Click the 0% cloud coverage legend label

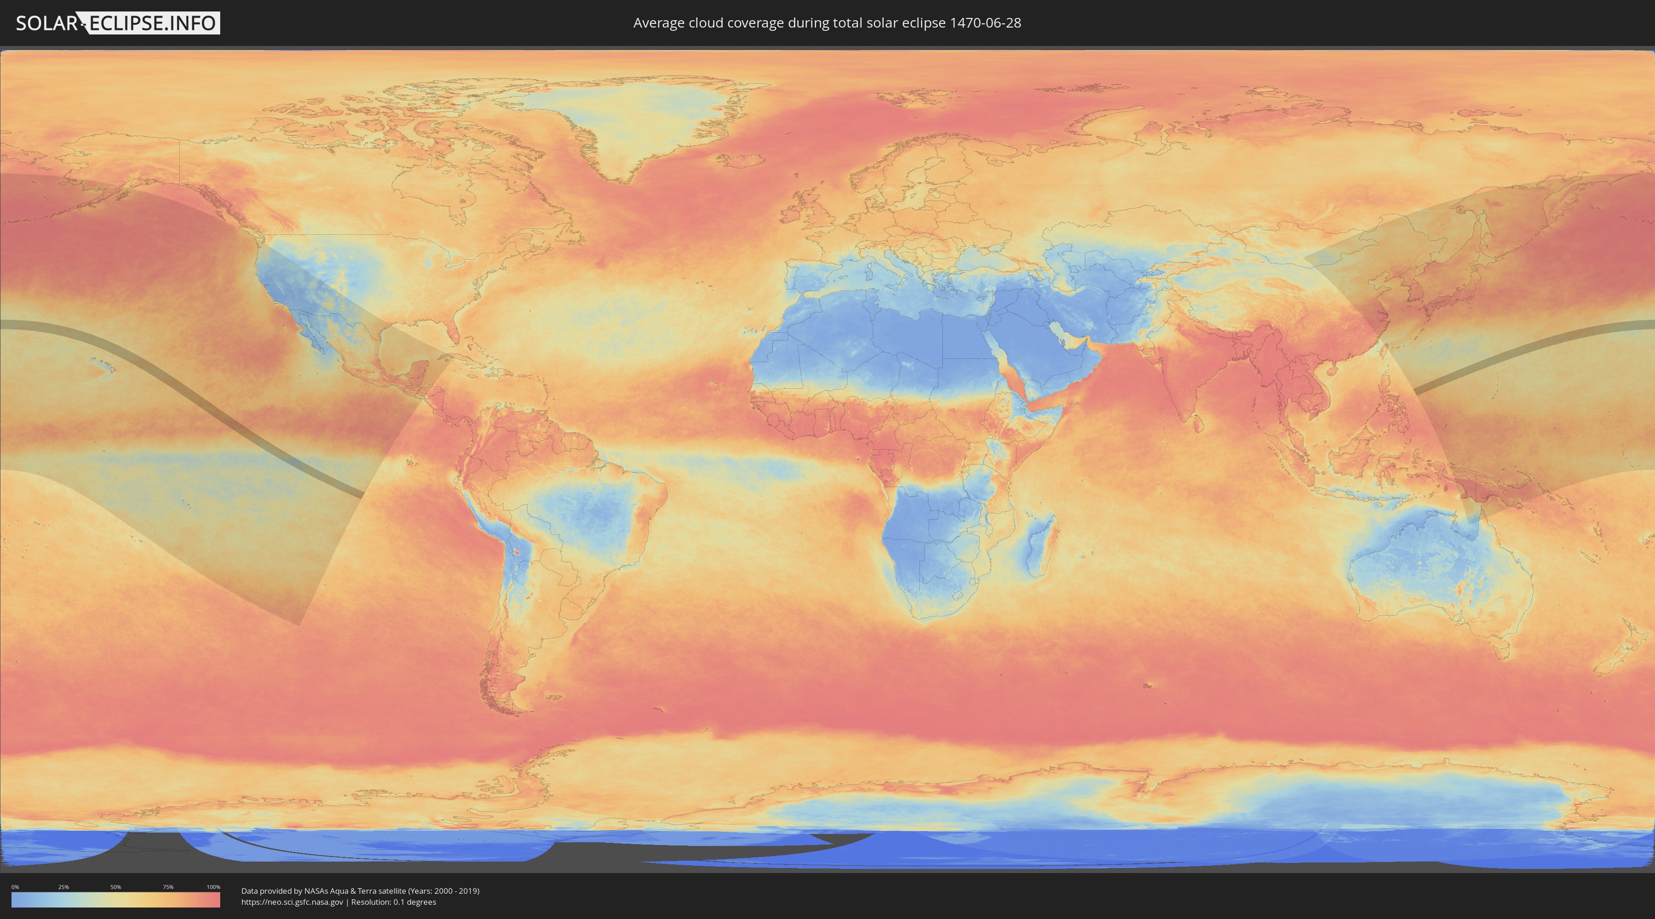[x=15, y=887]
